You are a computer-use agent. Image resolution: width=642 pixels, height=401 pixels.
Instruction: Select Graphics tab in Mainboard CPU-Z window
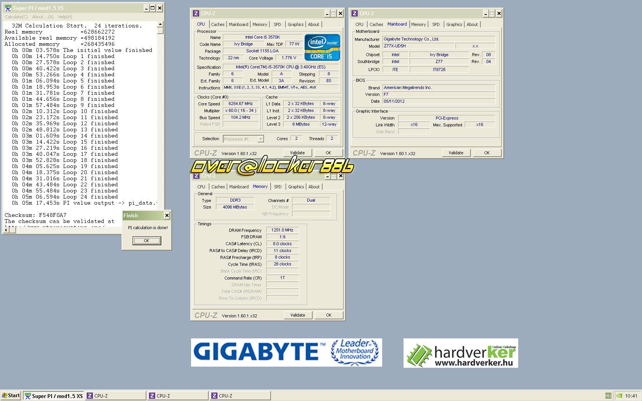tap(454, 24)
